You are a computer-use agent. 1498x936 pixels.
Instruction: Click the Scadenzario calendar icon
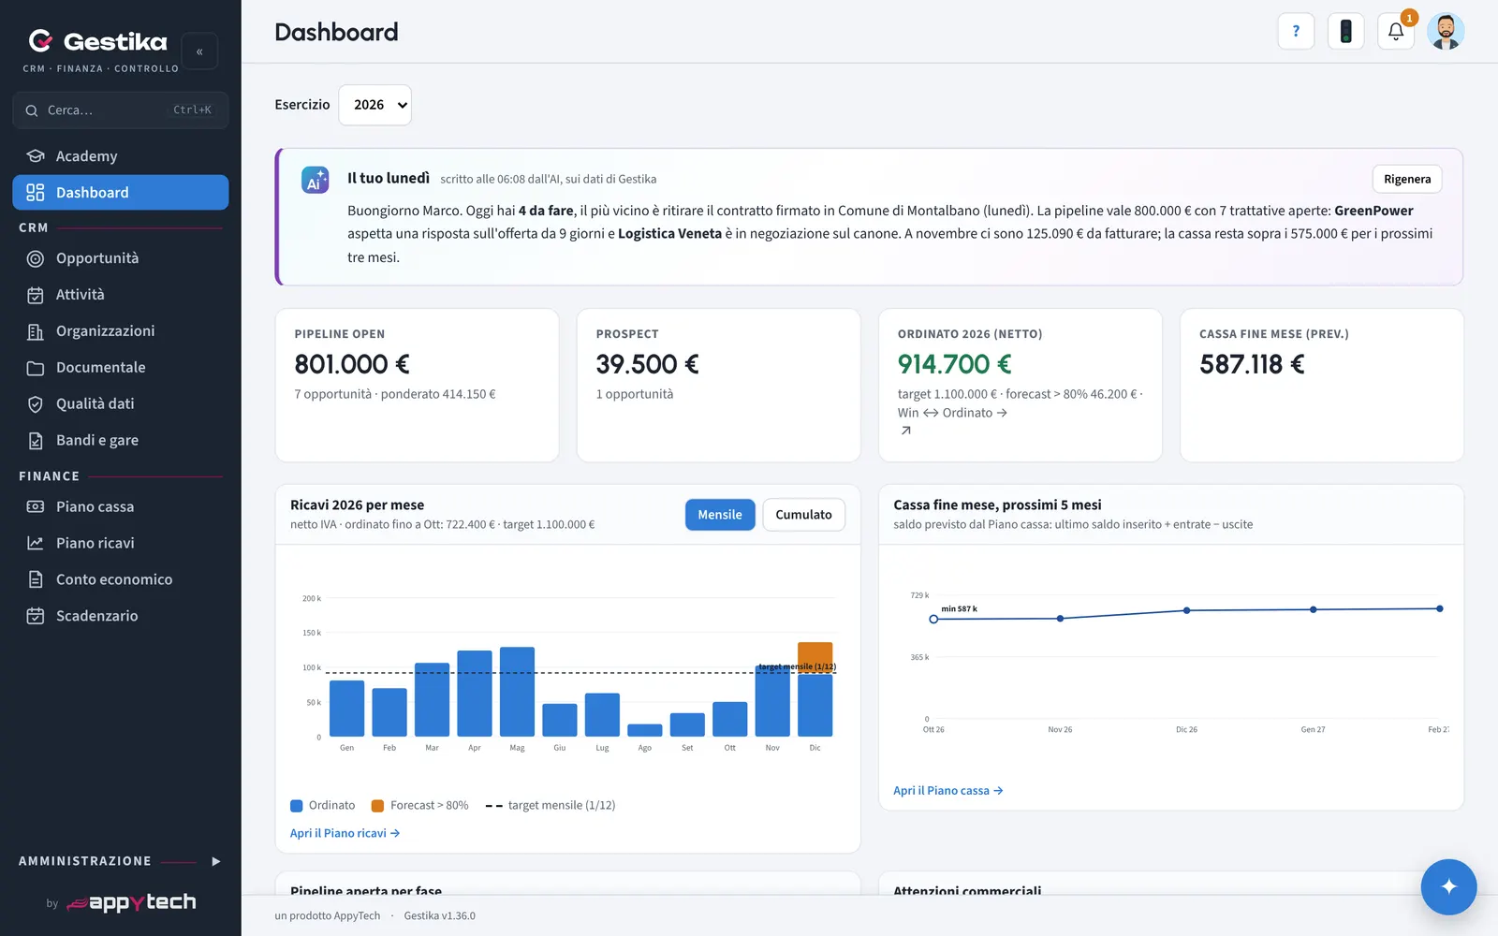point(36,616)
